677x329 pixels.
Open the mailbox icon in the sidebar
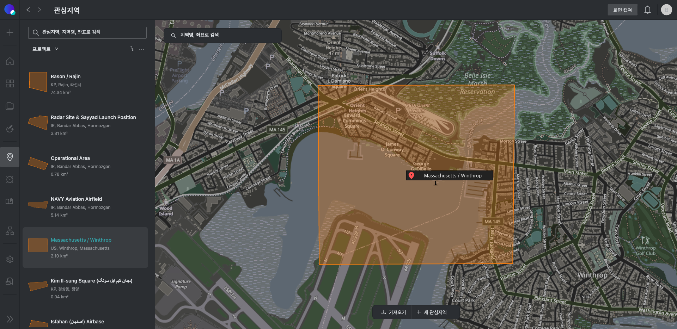tap(10, 281)
